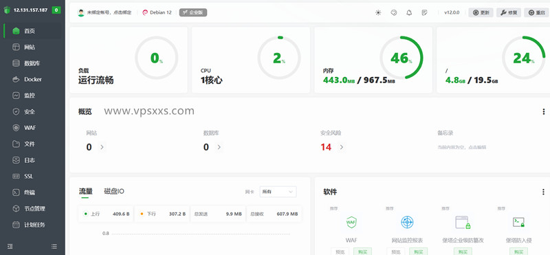Click the 堡塔防入侵 terminal lock icon

518,222
